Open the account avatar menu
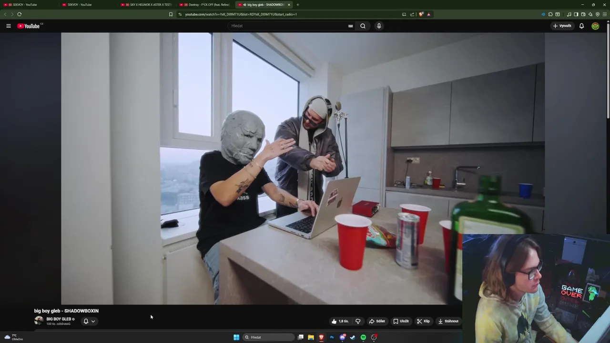The height and width of the screenshot is (343, 610). 595,26
